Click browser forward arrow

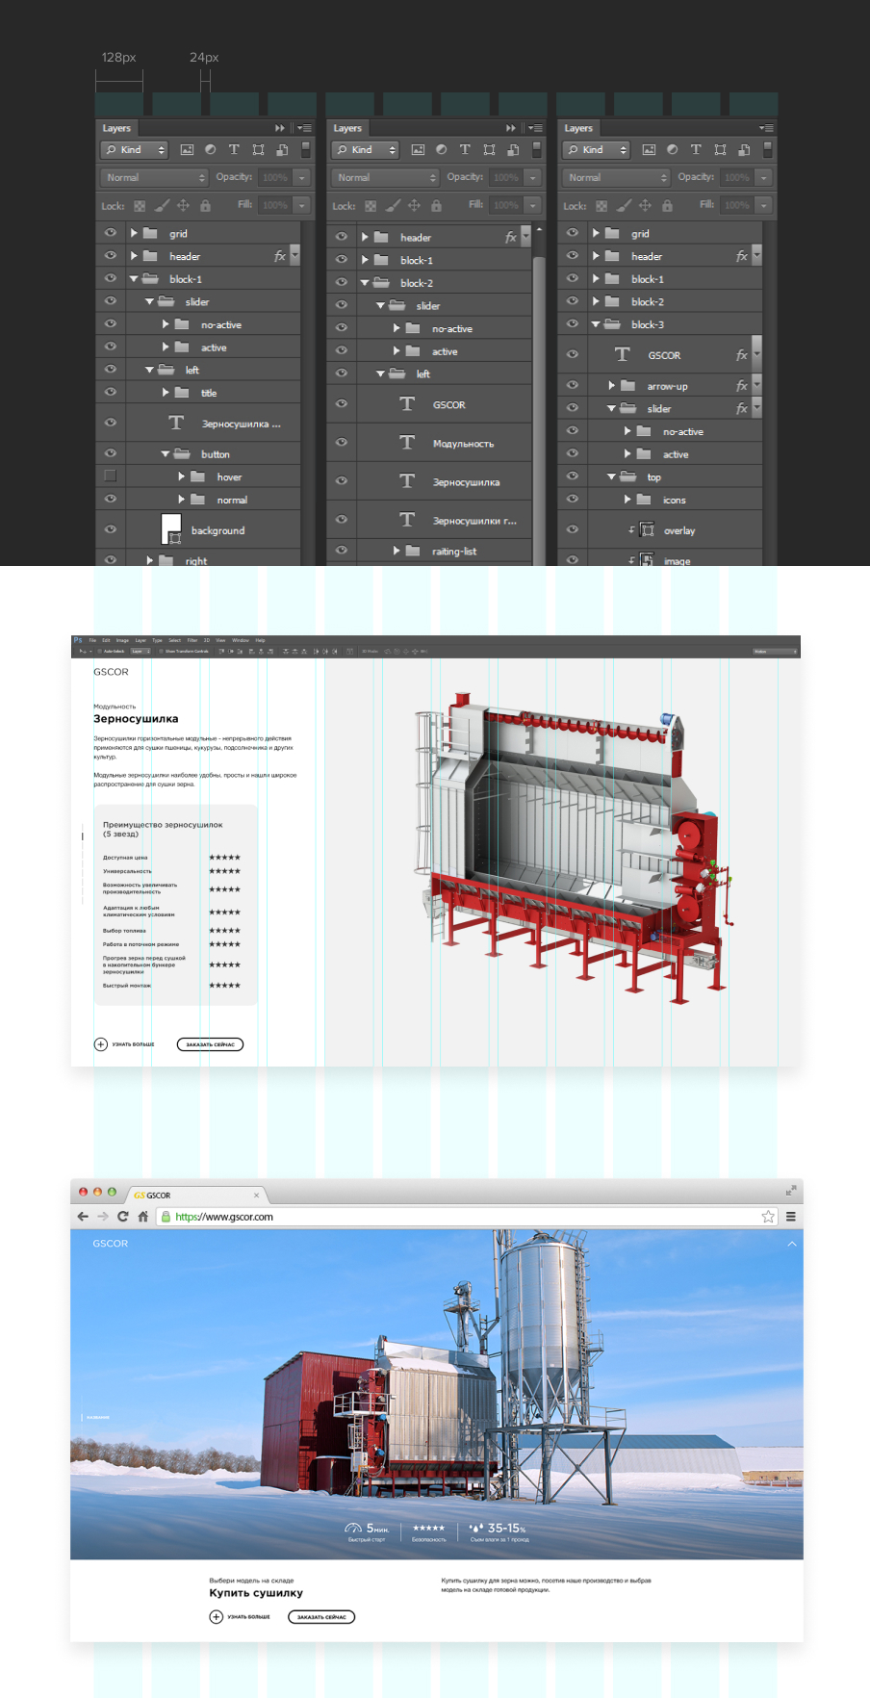click(x=103, y=1217)
